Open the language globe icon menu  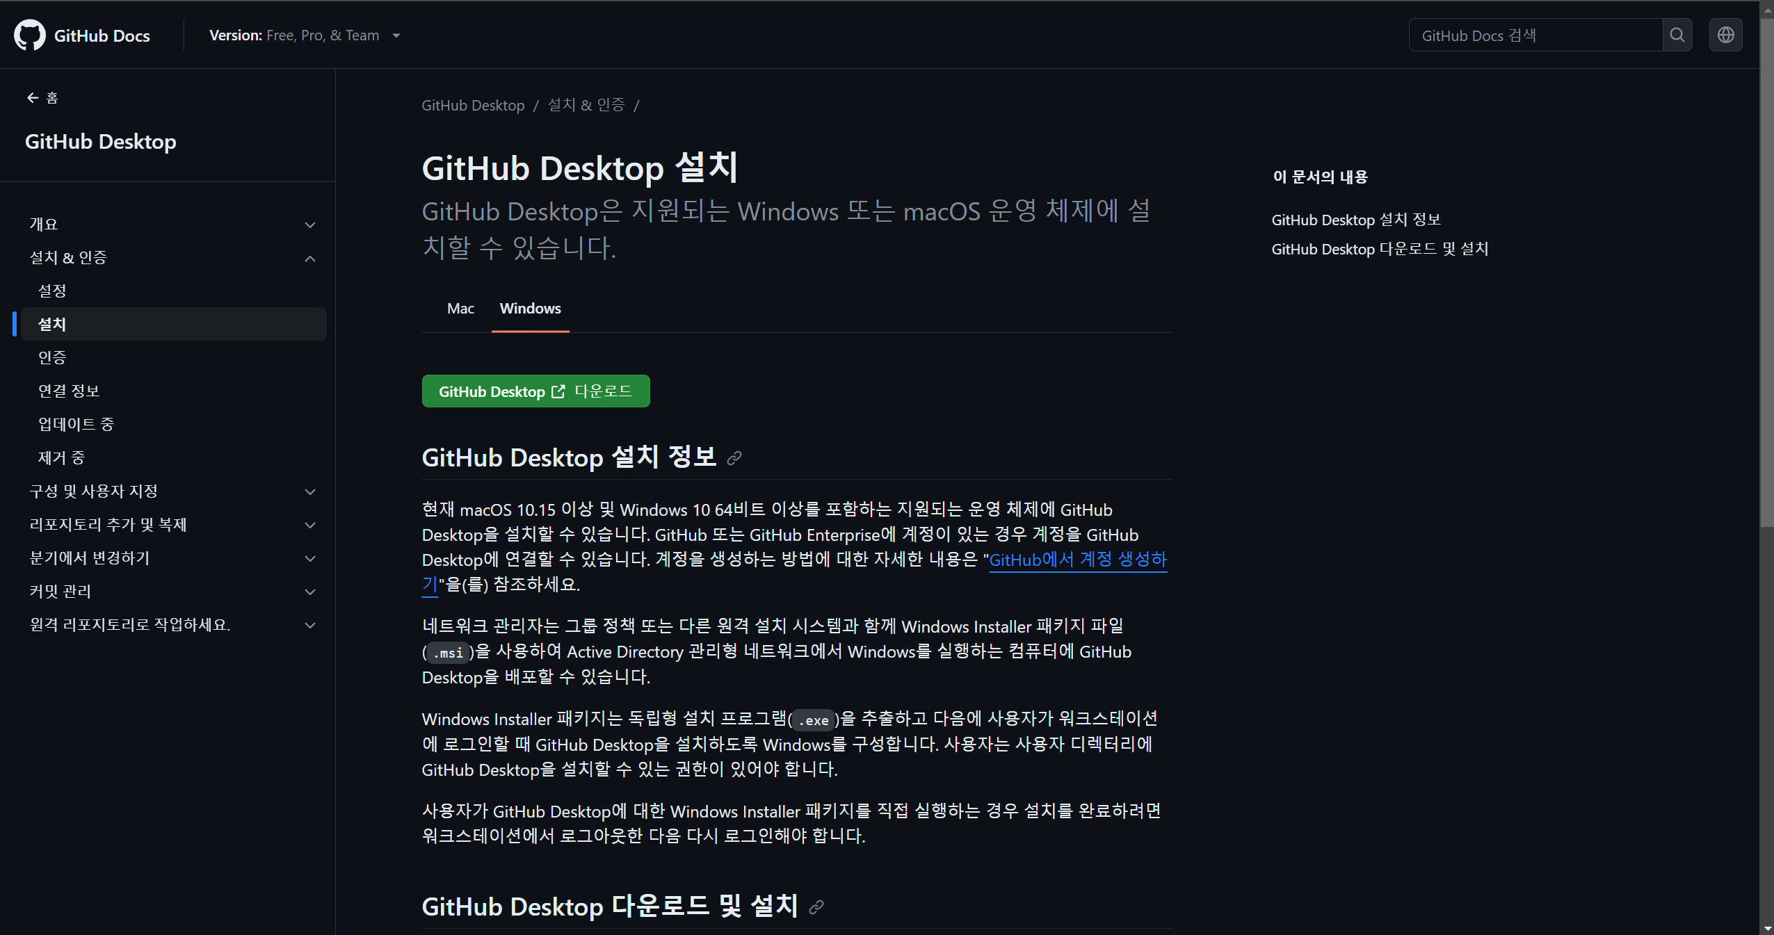1726,35
